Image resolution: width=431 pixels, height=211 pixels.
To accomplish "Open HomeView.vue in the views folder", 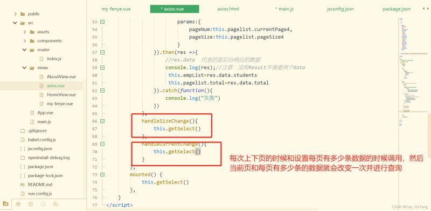I will 61,95.
